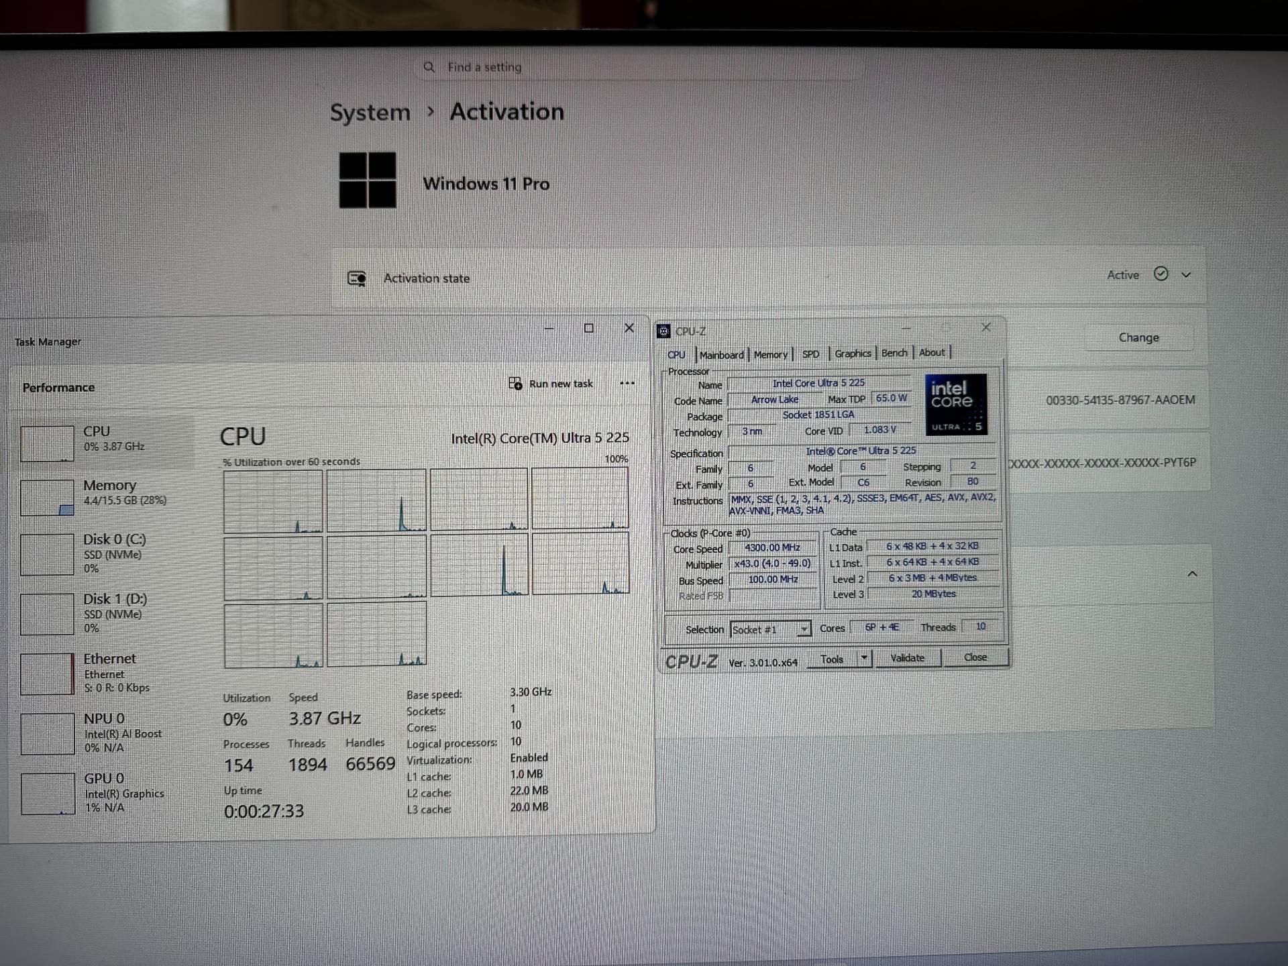The height and width of the screenshot is (966, 1288).
Task: Switch to the CPU tab in CPU-Z
Action: tap(676, 355)
